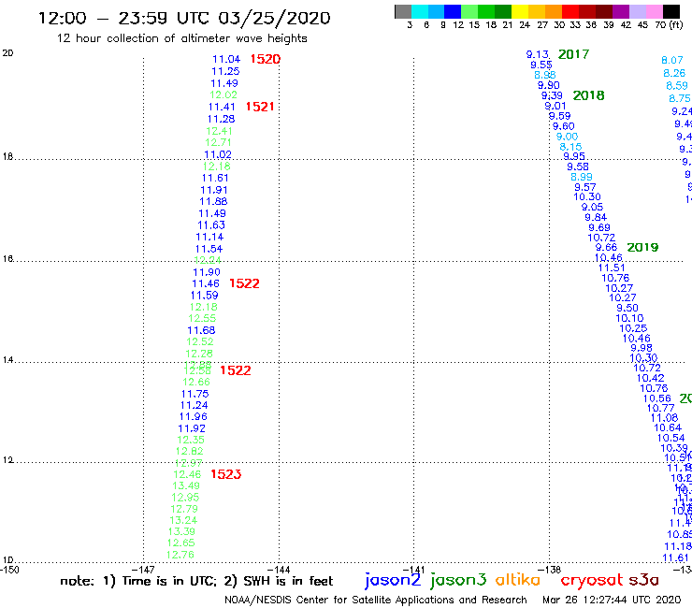Click the lavender swatch in the color legend
Image resolution: width=692 pixels, height=608 pixels.
coord(638,11)
